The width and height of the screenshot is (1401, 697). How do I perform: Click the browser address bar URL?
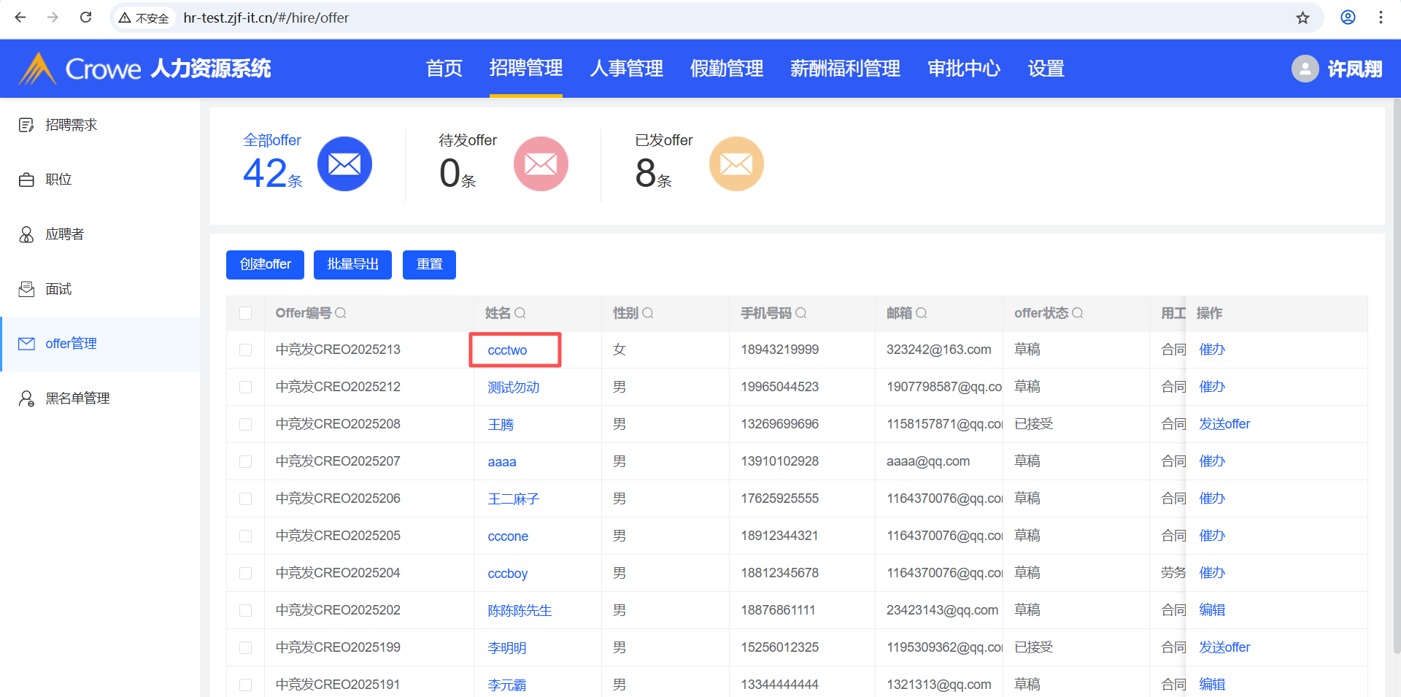point(266,18)
